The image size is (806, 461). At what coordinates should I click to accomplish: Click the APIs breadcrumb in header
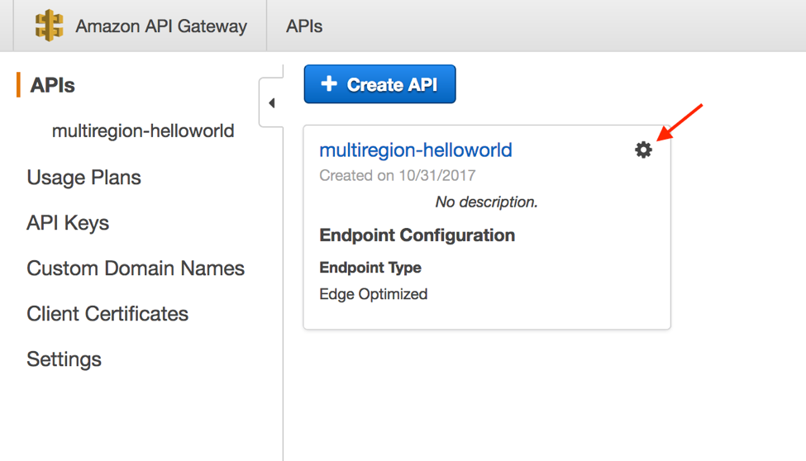pos(304,26)
